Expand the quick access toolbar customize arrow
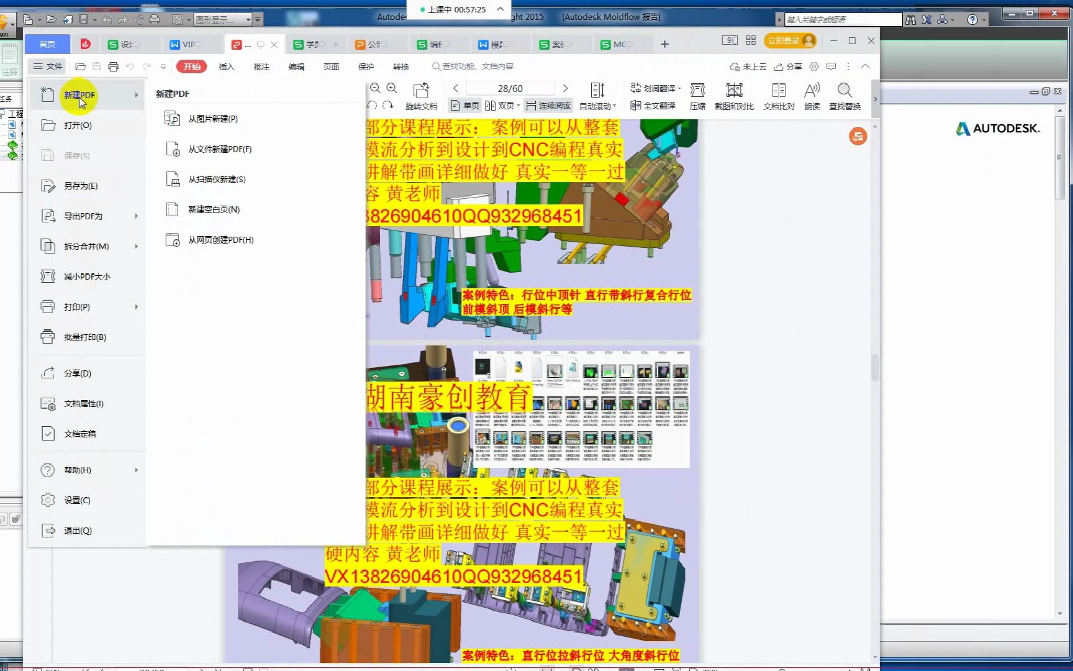Viewport: 1073px width, 671px height. pos(163,66)
